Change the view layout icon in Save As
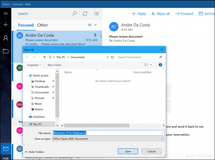The image size is (215, 160). click(x=146, y=65)
